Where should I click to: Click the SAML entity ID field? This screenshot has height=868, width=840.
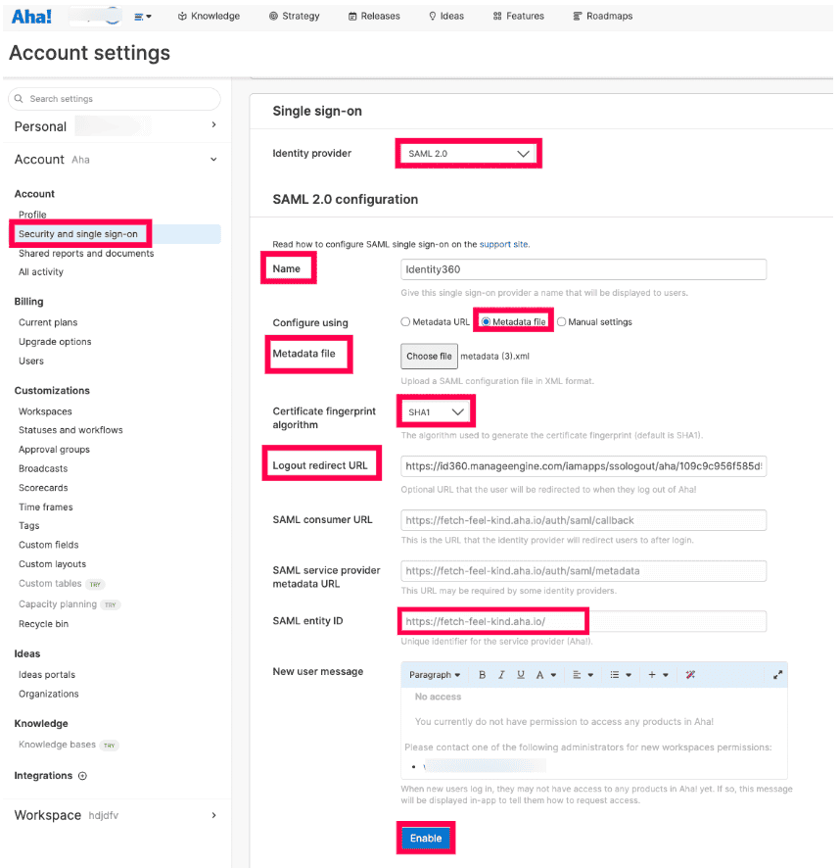pyautogui.click(x=583, y=621)
